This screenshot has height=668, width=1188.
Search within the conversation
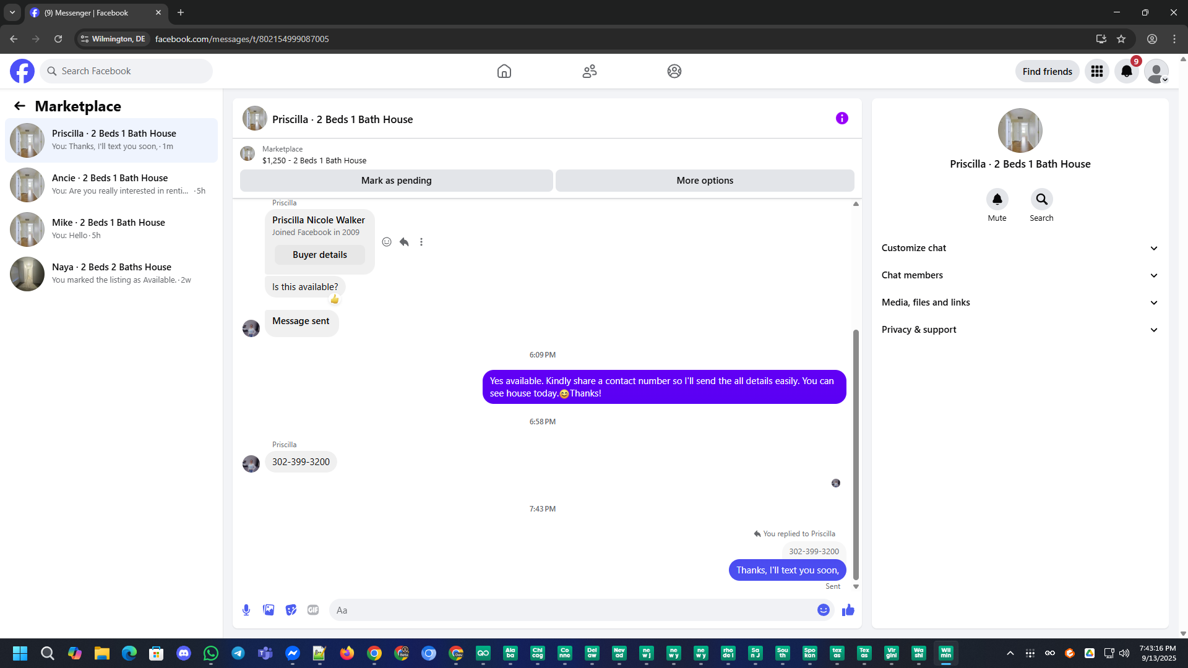pos(1041,200)
